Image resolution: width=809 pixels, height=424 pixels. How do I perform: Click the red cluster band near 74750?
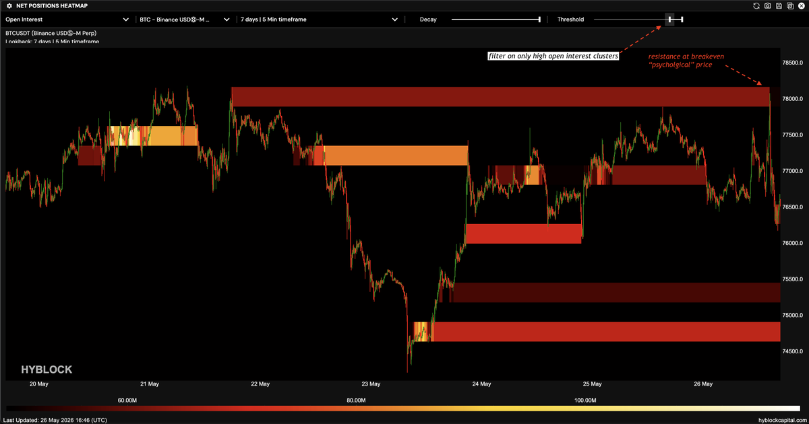tap(605, 332)
